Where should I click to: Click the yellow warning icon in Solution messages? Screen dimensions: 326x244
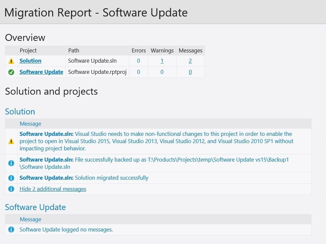click(11, 141)
